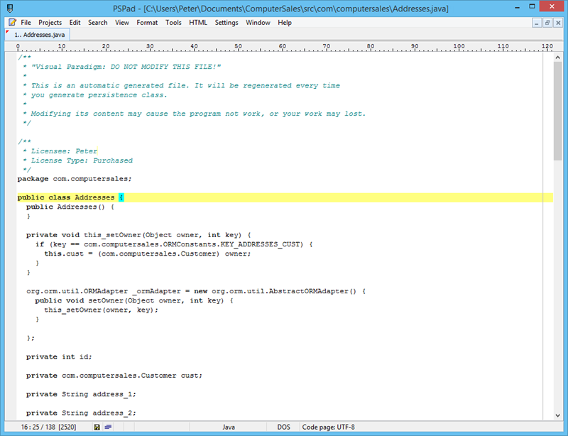Click the '* you generate persistence class.' comment
Image resolution: width=568 pixels, height=436 pixels.
pos(95,95)
